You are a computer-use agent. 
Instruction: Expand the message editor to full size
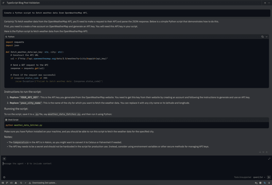click(x=269, y=159)
